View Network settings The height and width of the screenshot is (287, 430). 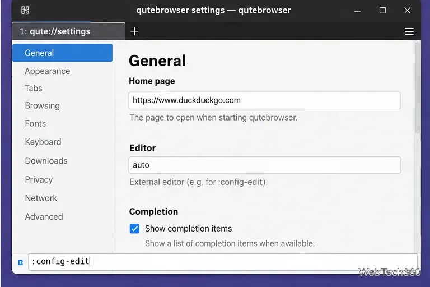[41, 198]
